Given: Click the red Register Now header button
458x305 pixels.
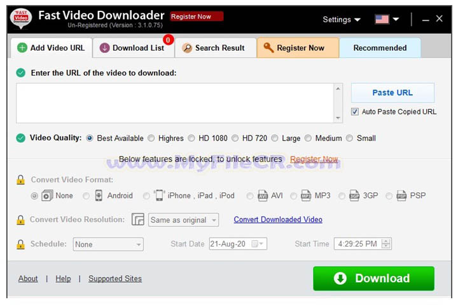Looking at the screenshot, I should [197, 17].
